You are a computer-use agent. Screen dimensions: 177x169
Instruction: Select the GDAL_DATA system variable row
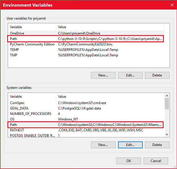tap(87, 108)
